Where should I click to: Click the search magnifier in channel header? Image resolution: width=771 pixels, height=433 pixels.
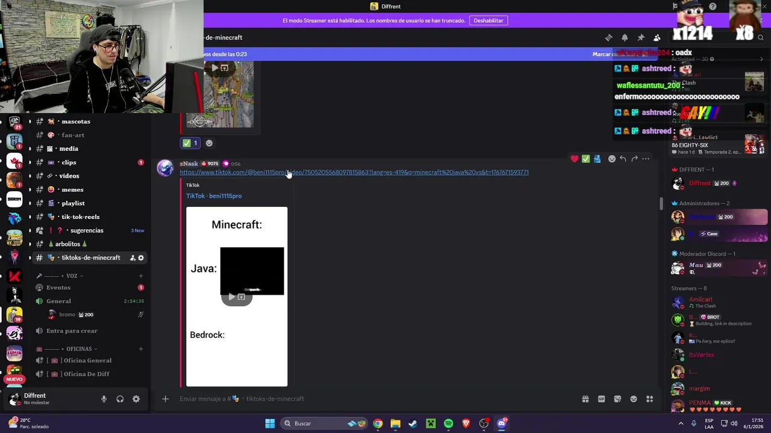761,38
